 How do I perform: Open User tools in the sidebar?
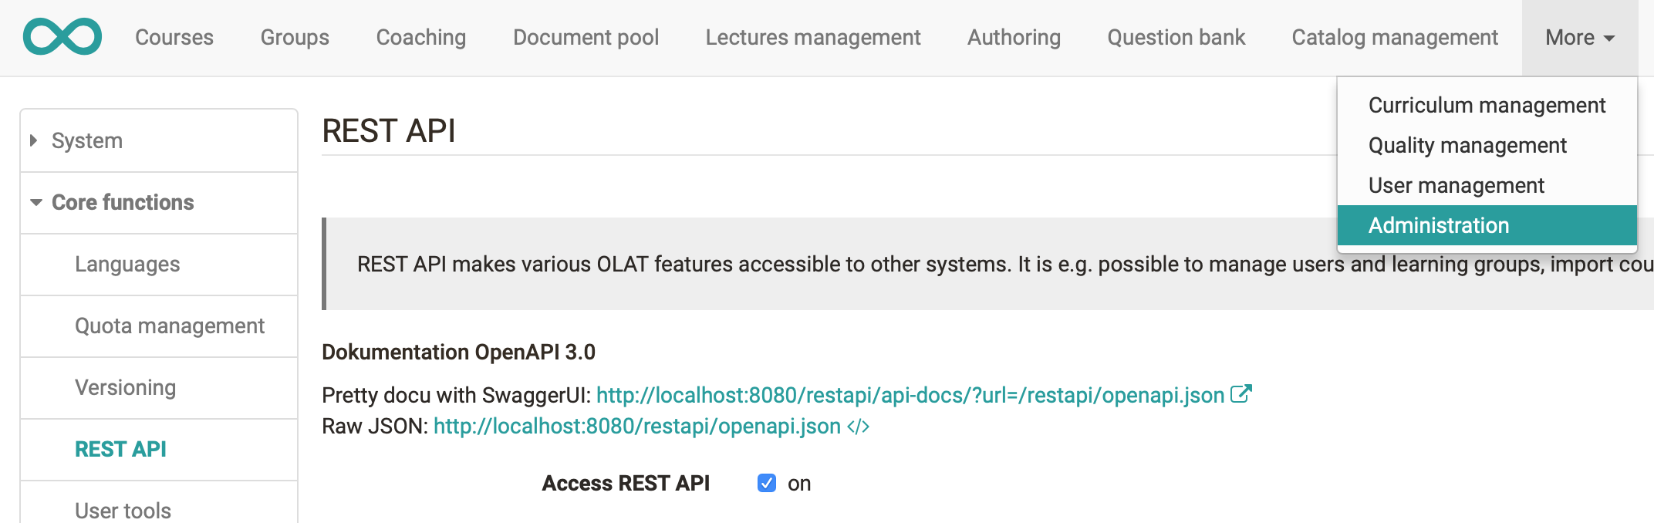pos(123,509)
